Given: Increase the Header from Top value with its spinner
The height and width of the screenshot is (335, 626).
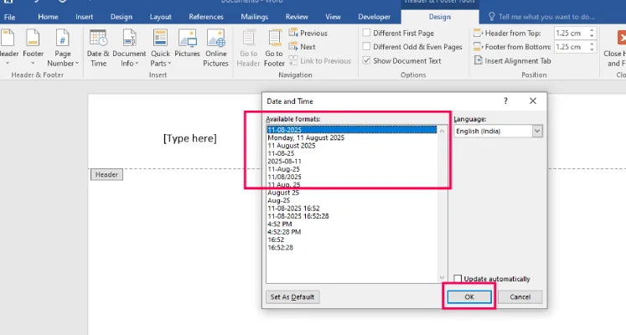Looking at the screenshot, I should coord(592,30).
